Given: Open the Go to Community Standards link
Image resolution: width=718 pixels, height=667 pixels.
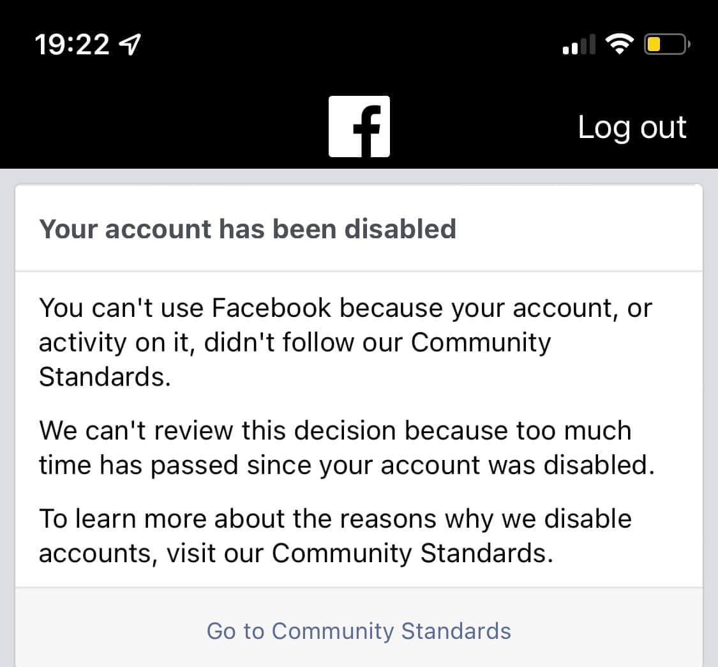Looking at the screenshot, I should (x=359, y=631).
